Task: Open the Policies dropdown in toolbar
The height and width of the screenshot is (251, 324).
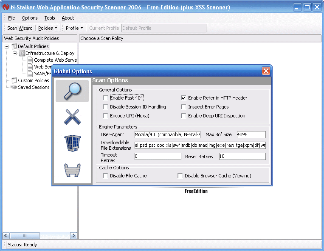Action: (48, 28)
